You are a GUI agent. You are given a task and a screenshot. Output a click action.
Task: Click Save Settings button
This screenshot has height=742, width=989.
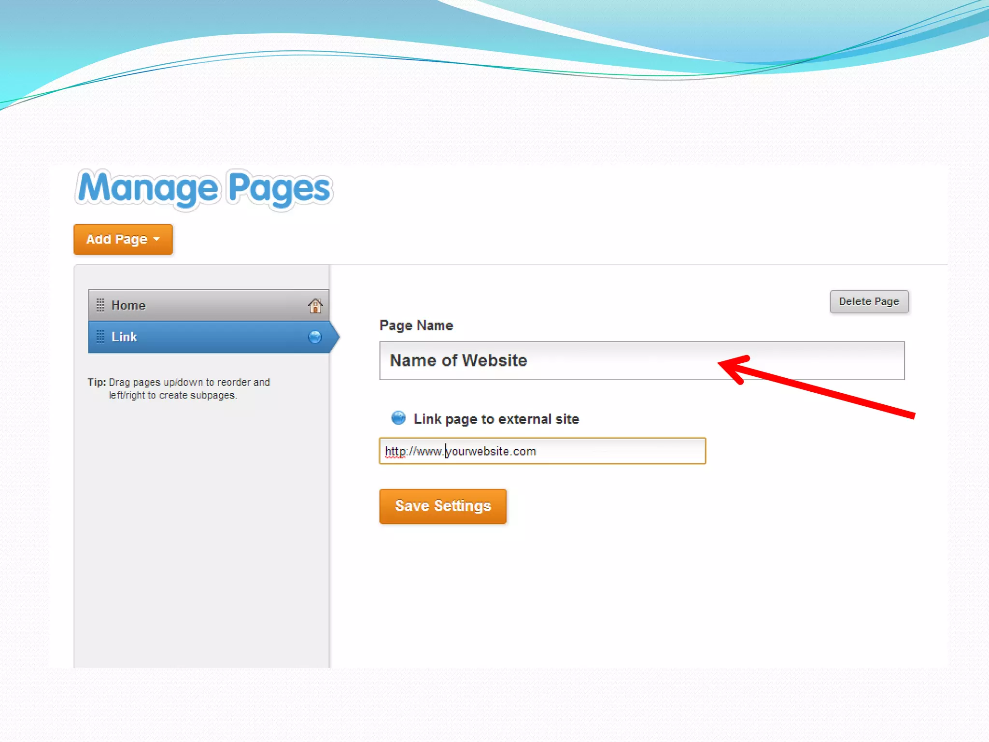coord(442,506)
